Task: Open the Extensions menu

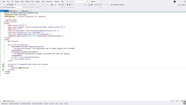Action: click(x=49, y=1)
